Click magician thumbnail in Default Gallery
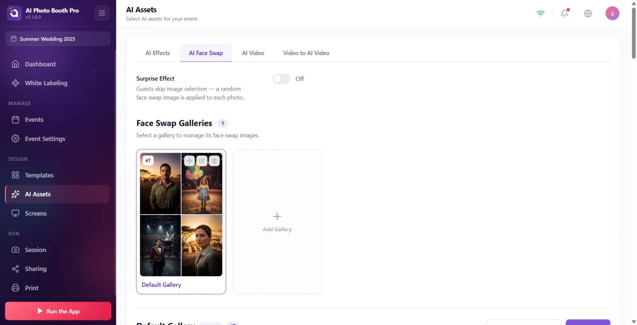Screen dimensions: 637x325 pos(160,245)
